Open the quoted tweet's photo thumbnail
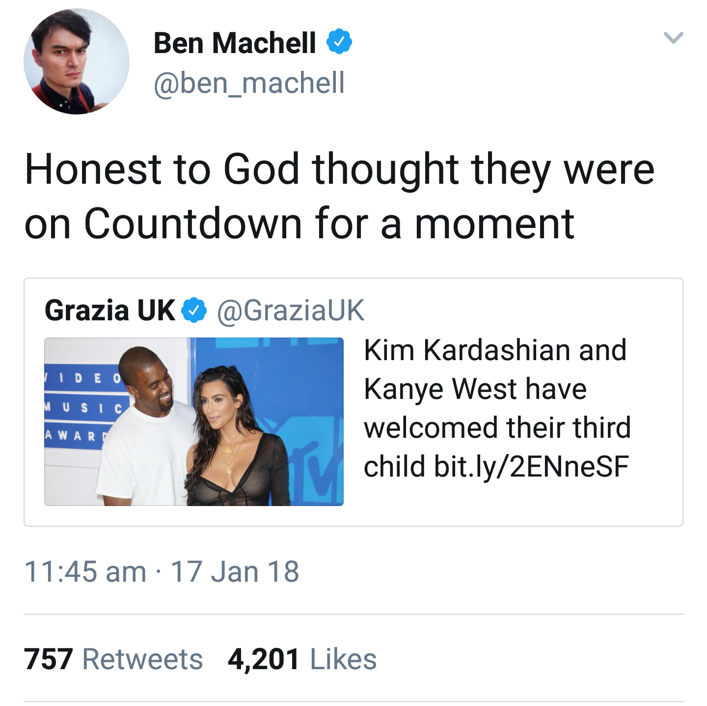707x706 pixels. pos(194,422)
